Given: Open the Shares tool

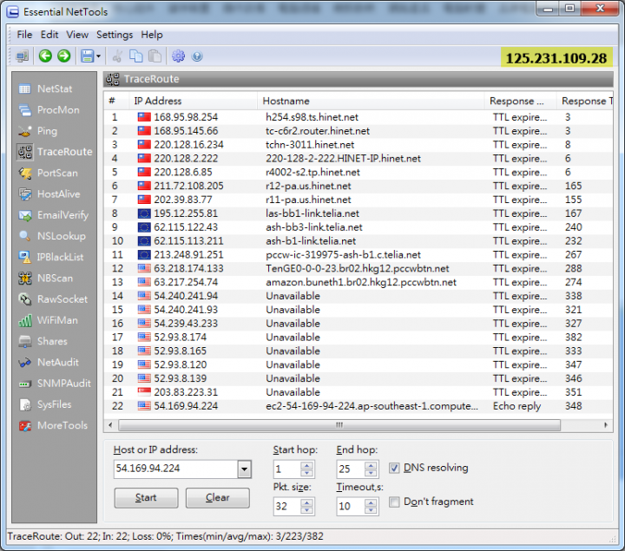Looking at the screenshot, I should click(x=43, y=341).
